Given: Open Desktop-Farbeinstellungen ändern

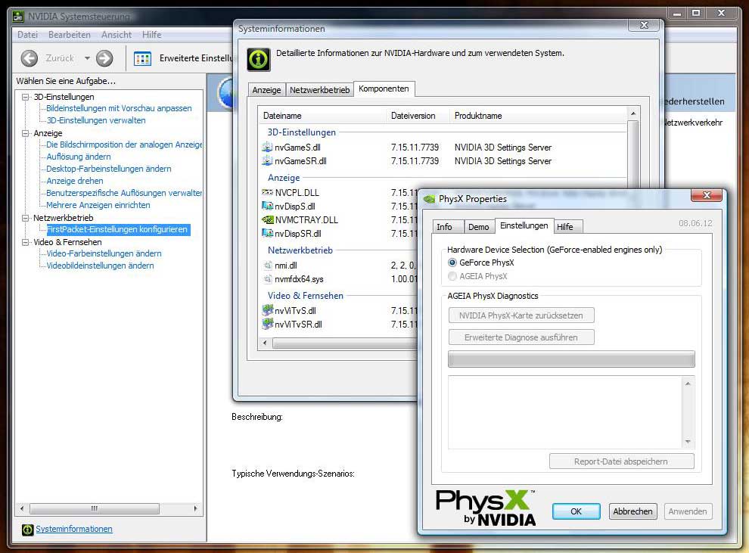Looking at the screenshot, I should pyautogui.click(x=108, y=169).
